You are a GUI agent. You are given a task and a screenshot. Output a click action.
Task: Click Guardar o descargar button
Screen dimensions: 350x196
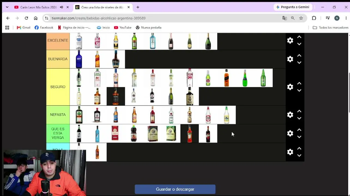(175, 189)
